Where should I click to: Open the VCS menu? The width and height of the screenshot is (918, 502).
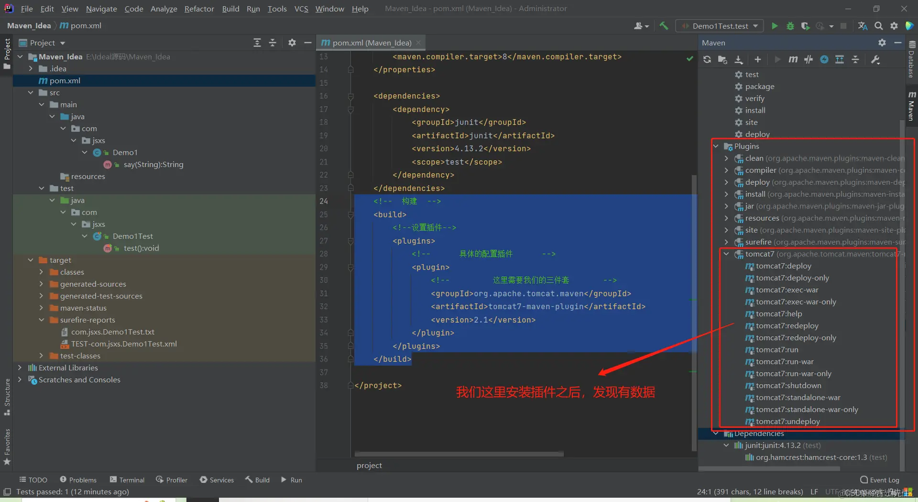coord(301,9)
